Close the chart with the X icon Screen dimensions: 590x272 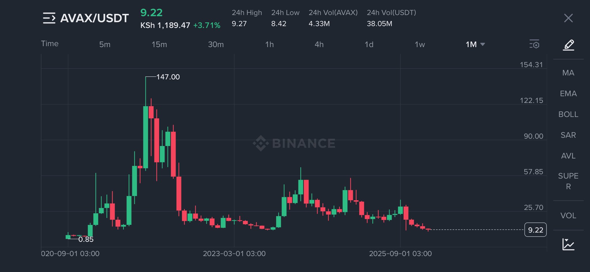click(568, 18)
